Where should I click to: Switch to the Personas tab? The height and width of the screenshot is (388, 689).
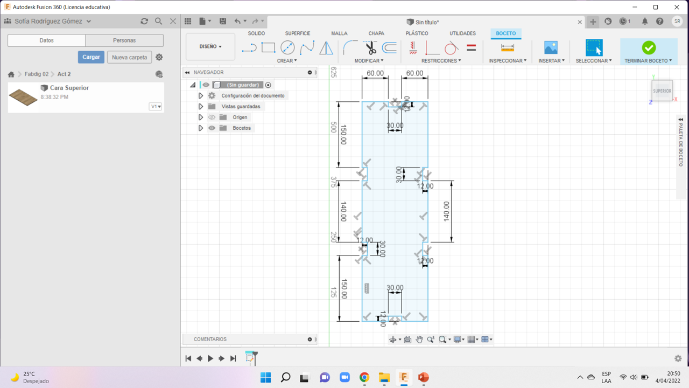[x=124, y=40]
